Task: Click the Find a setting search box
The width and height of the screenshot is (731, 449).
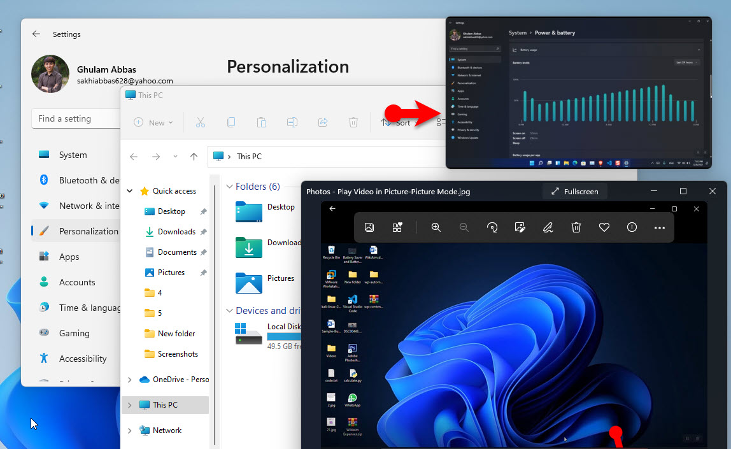Action: click(76, 118)
